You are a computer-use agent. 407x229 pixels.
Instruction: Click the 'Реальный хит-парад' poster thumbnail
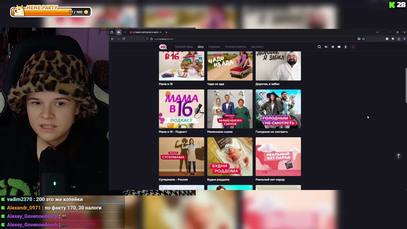tap(278, 156)
